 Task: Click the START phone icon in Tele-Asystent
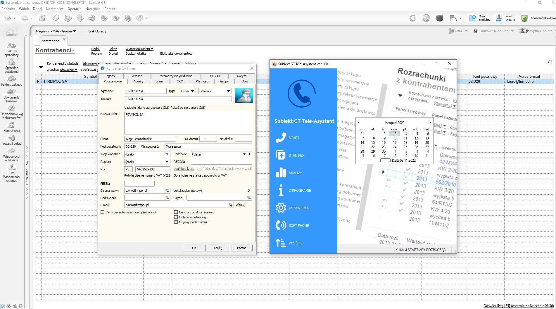[x=281, y=138]
